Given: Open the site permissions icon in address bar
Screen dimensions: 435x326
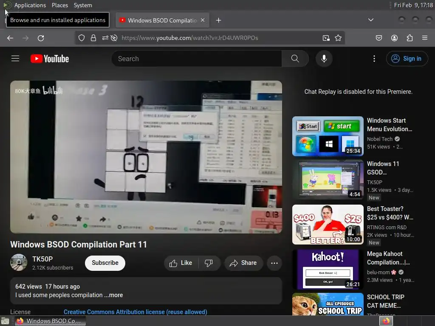Looking at the screenshot, I should [x=105, y=38].
